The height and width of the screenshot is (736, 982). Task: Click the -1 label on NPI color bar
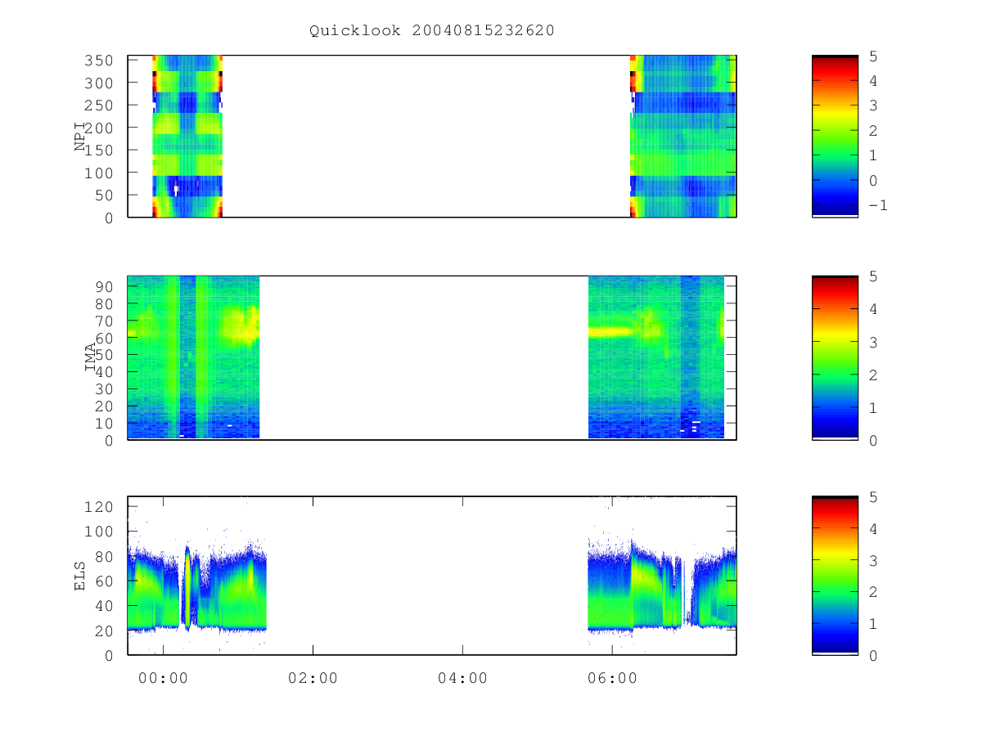877,205
